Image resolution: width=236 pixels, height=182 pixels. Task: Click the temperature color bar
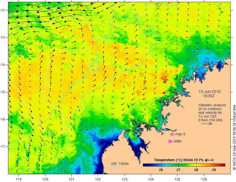pyautogui.click(x=184, y=165)
